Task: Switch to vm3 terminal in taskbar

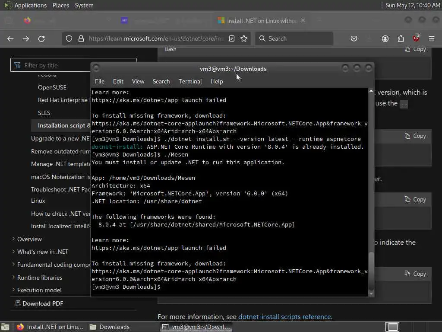Action: tap(196, 327)
